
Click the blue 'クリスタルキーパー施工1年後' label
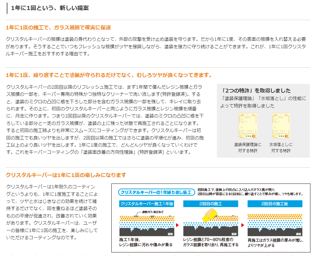147,204
